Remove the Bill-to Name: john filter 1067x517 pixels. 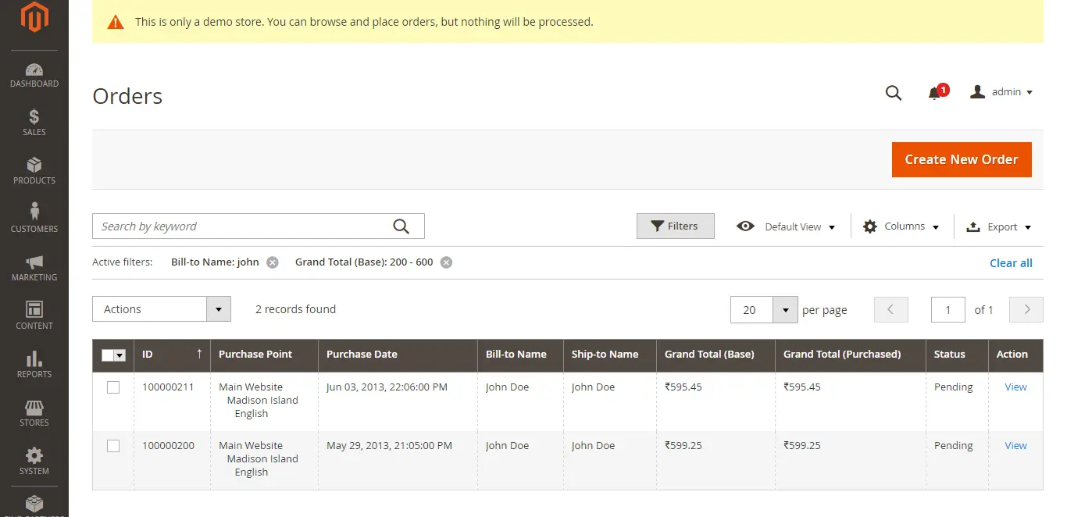(x=273, y=262)
